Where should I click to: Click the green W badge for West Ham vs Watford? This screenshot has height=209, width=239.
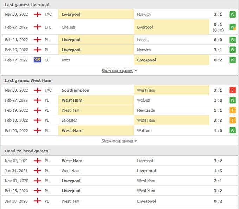(232, 131)
